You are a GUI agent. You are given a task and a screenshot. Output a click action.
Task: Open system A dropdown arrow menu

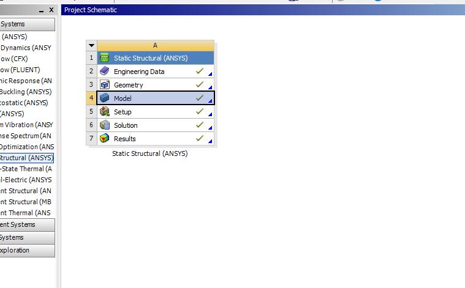[91, 46]
